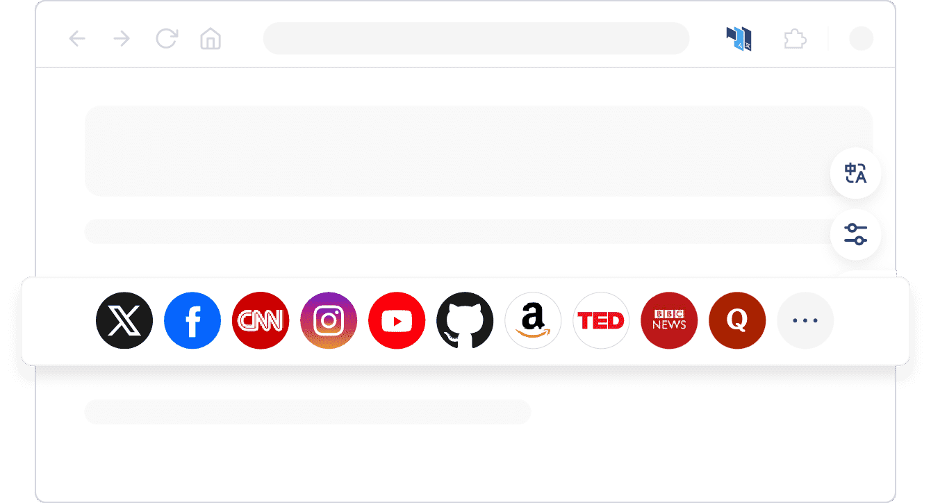Open the X (Twitter) site icon
Viewport: 931px width, 503px height.
click(x=124, y=320)
